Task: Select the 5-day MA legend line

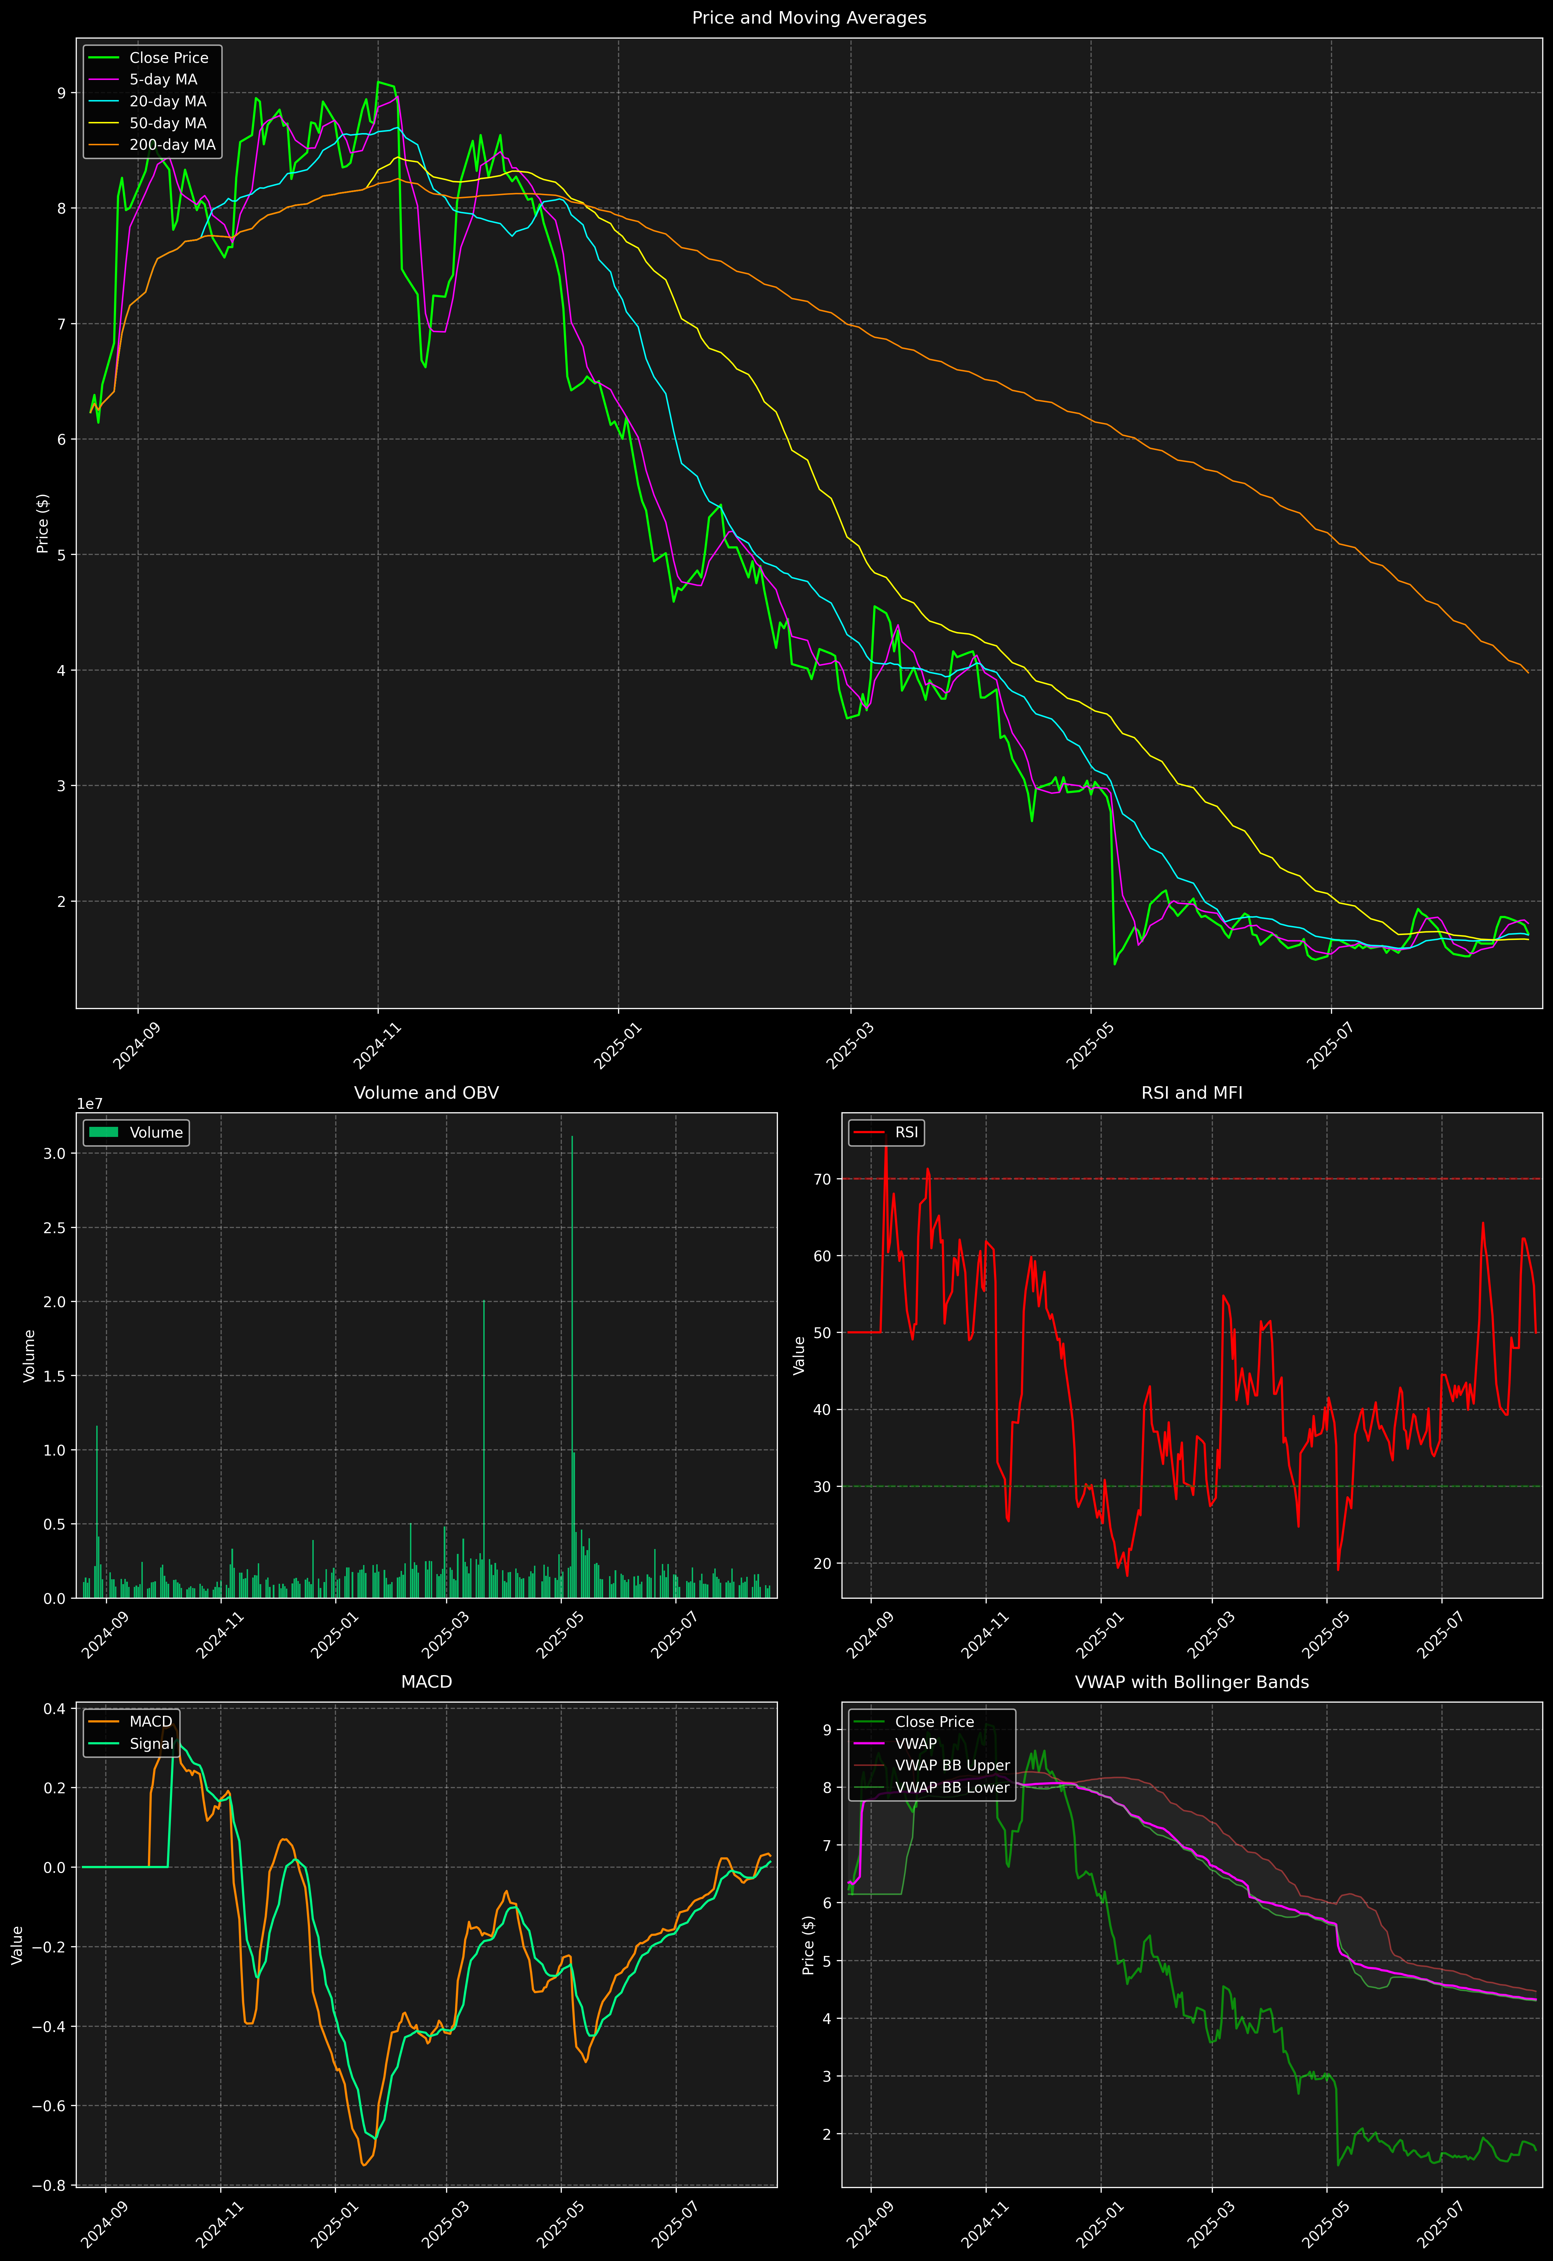Action: pos(103,80)
